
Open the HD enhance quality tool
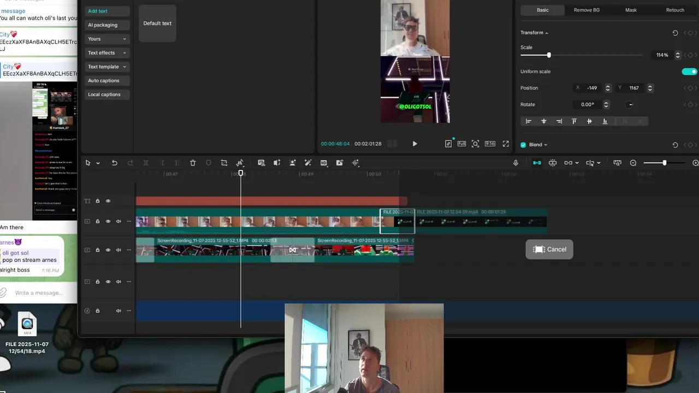(324, 163)
